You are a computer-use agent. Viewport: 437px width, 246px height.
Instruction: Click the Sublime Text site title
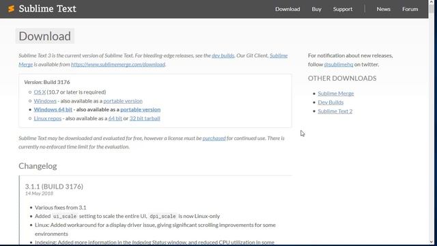(x=47, y=9)
